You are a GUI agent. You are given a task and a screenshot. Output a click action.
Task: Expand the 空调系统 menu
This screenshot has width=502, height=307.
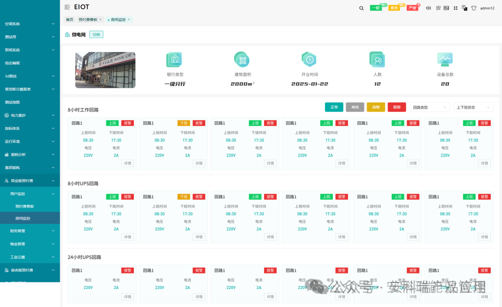point(30,24)
